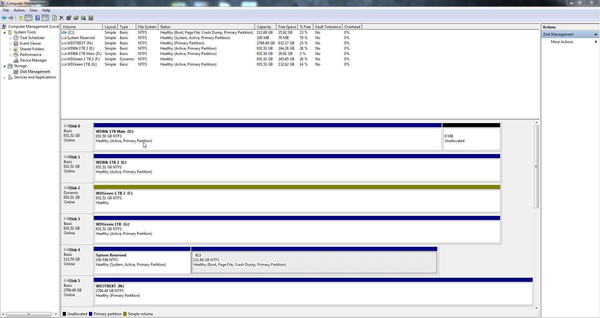600x318 pixels.
Task: Open the Action menu
Action: click(19, 10)
